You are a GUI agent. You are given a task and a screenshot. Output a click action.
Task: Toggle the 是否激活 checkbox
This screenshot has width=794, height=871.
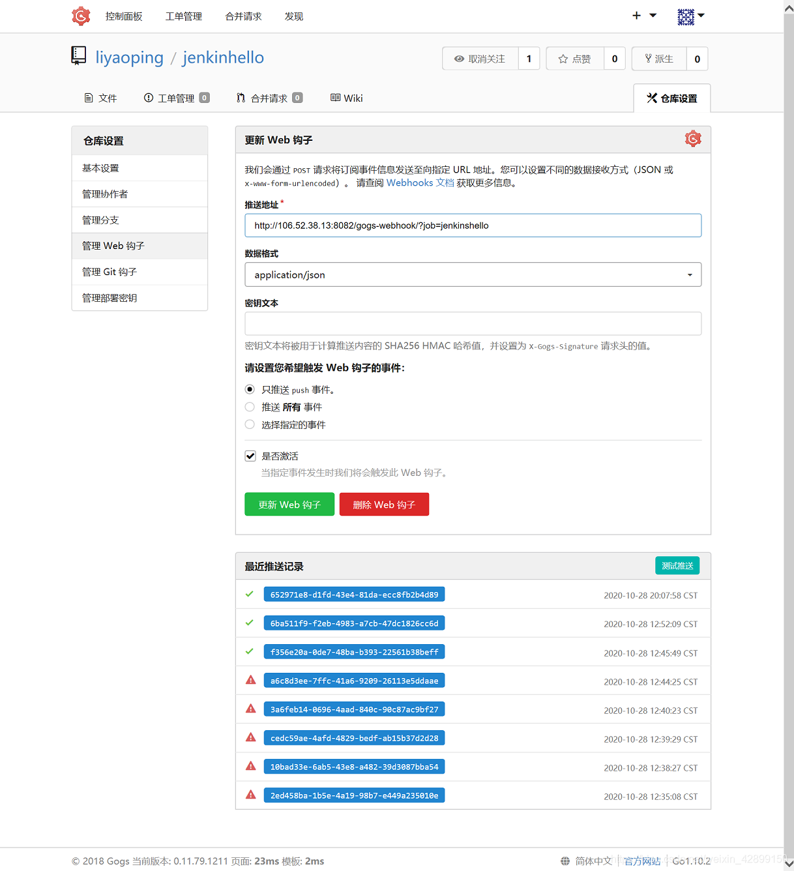point(250,456)
